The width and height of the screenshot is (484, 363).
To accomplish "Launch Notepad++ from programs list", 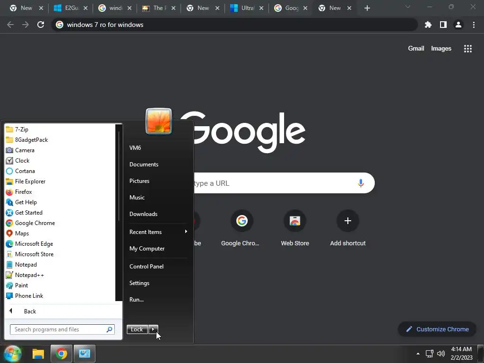I will [26, 275].
